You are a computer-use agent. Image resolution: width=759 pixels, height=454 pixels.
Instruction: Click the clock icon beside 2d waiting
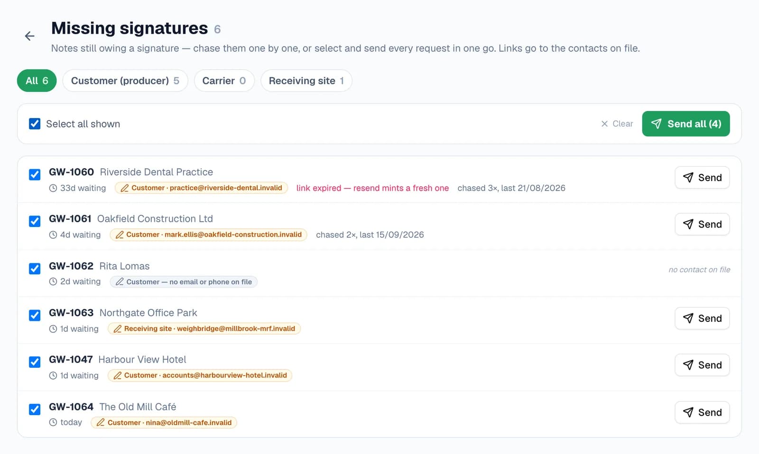(x=53, y=281)
